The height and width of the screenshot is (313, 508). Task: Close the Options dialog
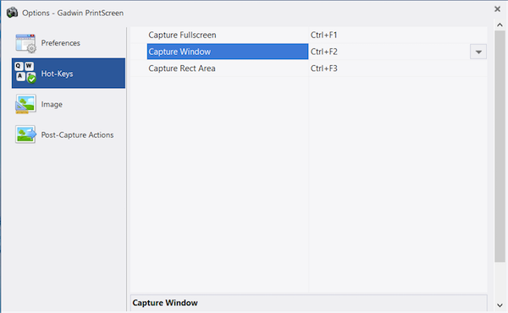tap(497, 9)
